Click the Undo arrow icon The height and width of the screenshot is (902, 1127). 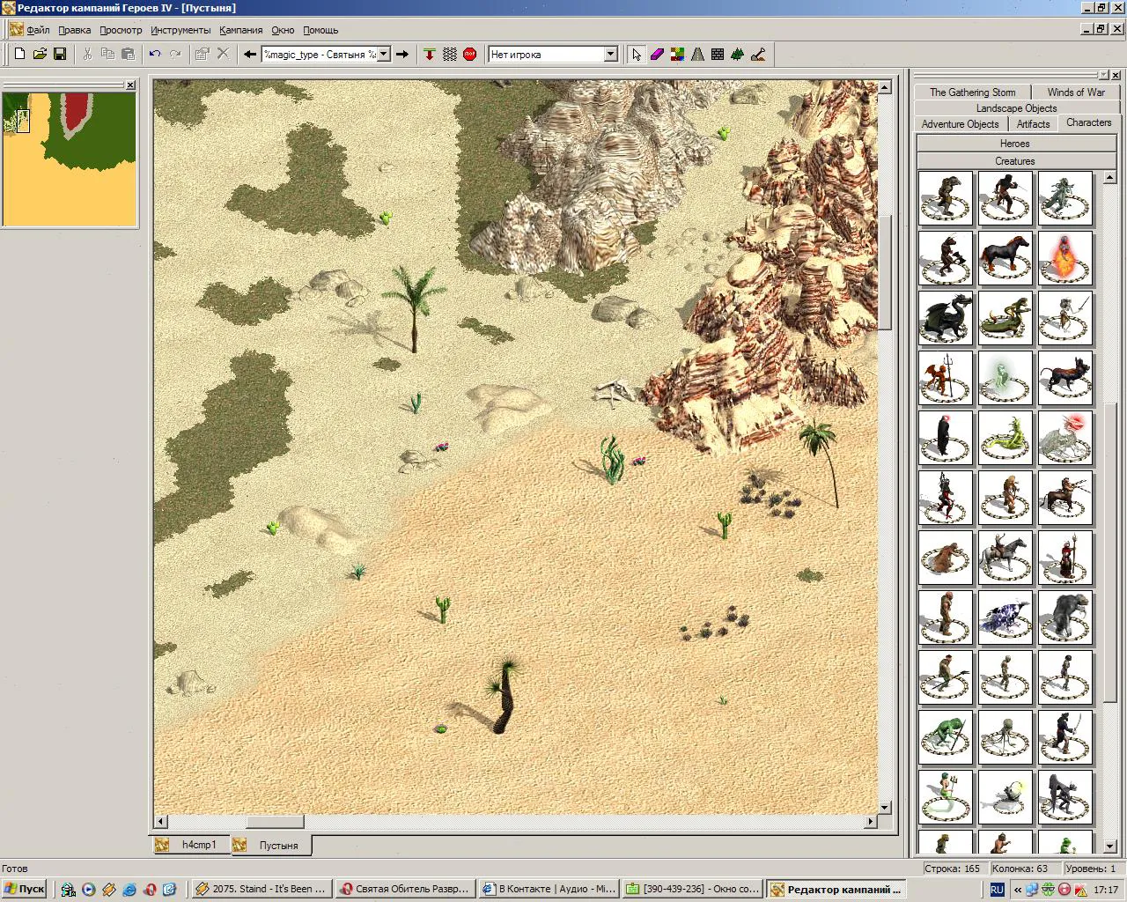tap(155, 54)
